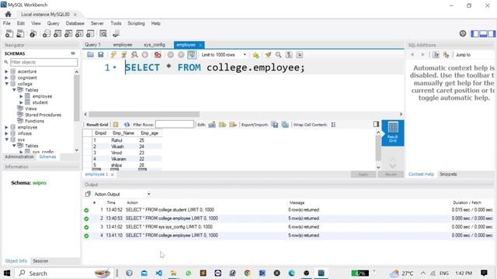
Task: Toggle Wrap Cell Content in result grid
Action: coord(333,125)
